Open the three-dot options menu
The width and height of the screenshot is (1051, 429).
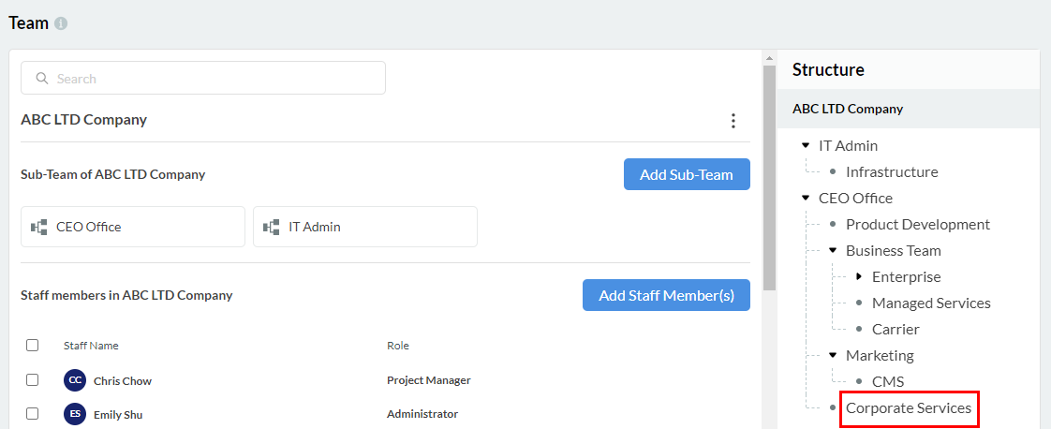tap(733, 121)
